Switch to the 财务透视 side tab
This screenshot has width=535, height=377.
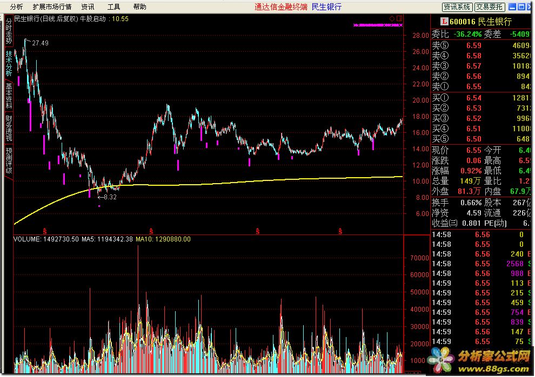pyautogui.click(x=9, y=128)
